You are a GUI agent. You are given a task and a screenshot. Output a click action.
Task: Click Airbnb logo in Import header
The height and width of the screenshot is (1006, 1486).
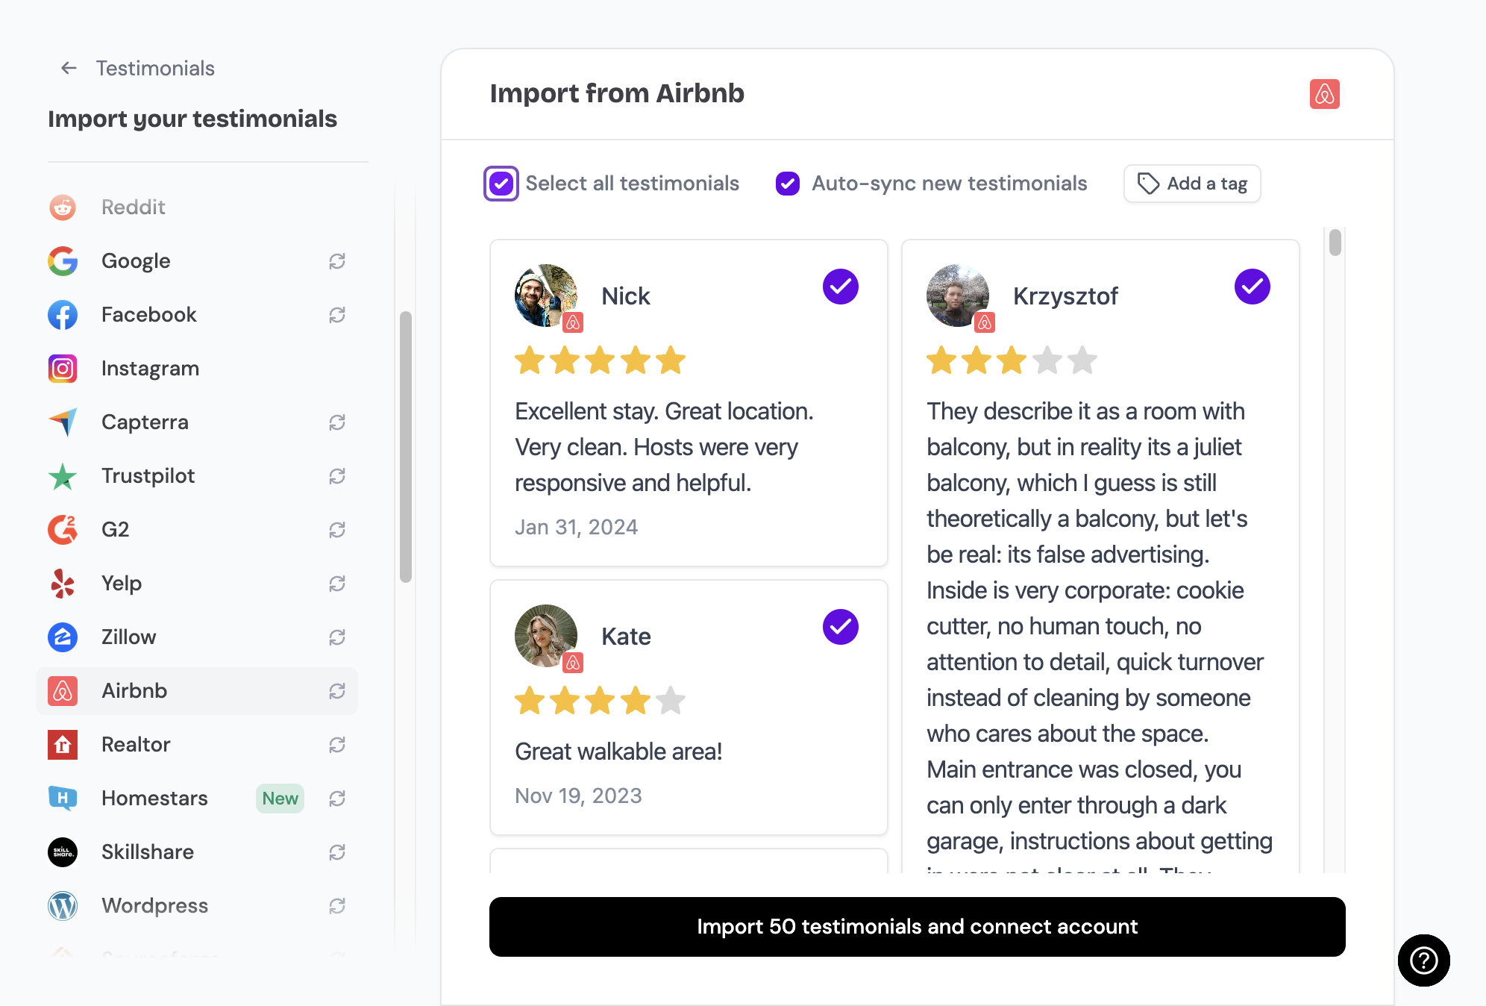[1324, 94]
